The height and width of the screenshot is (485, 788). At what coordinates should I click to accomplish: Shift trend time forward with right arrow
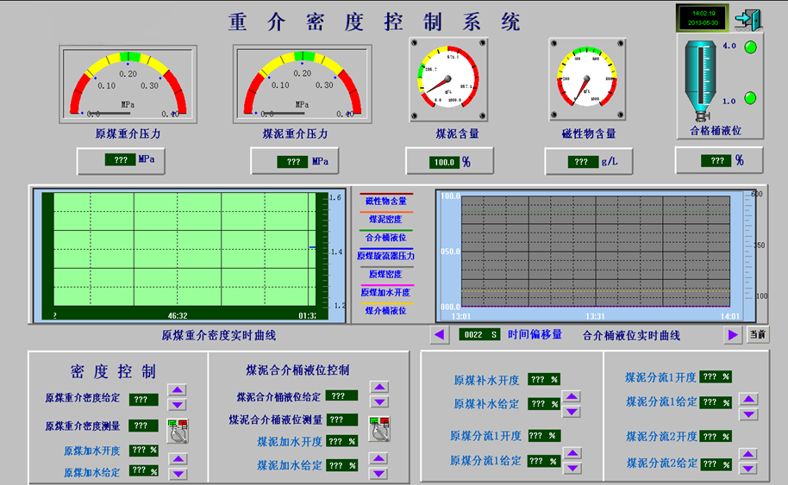click(733, 335)
